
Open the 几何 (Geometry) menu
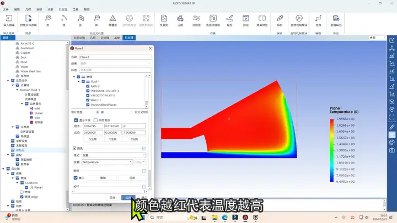[x=28, y=9]
